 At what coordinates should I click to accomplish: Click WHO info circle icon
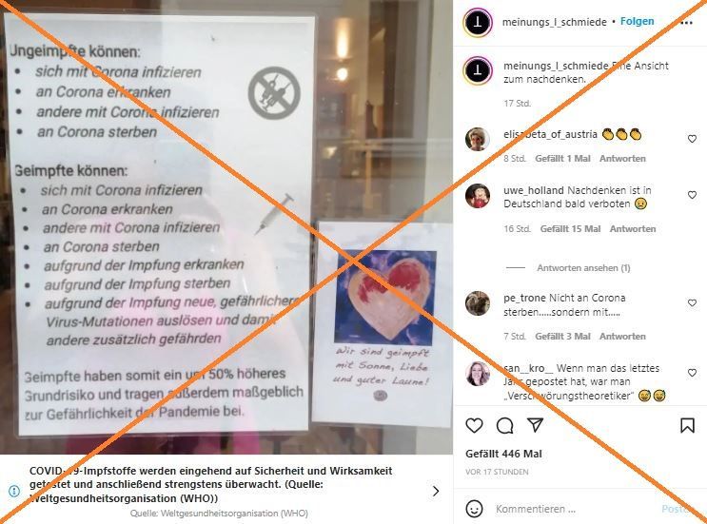click(x=14, y=491)
